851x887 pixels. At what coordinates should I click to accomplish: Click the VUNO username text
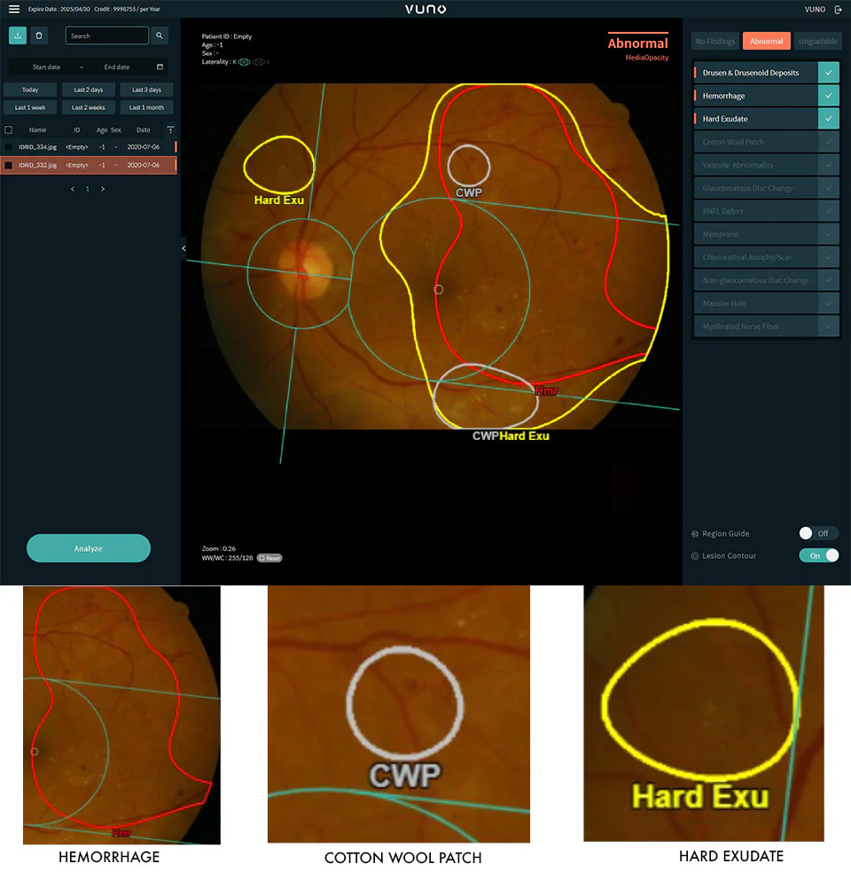tap(815, 9)
